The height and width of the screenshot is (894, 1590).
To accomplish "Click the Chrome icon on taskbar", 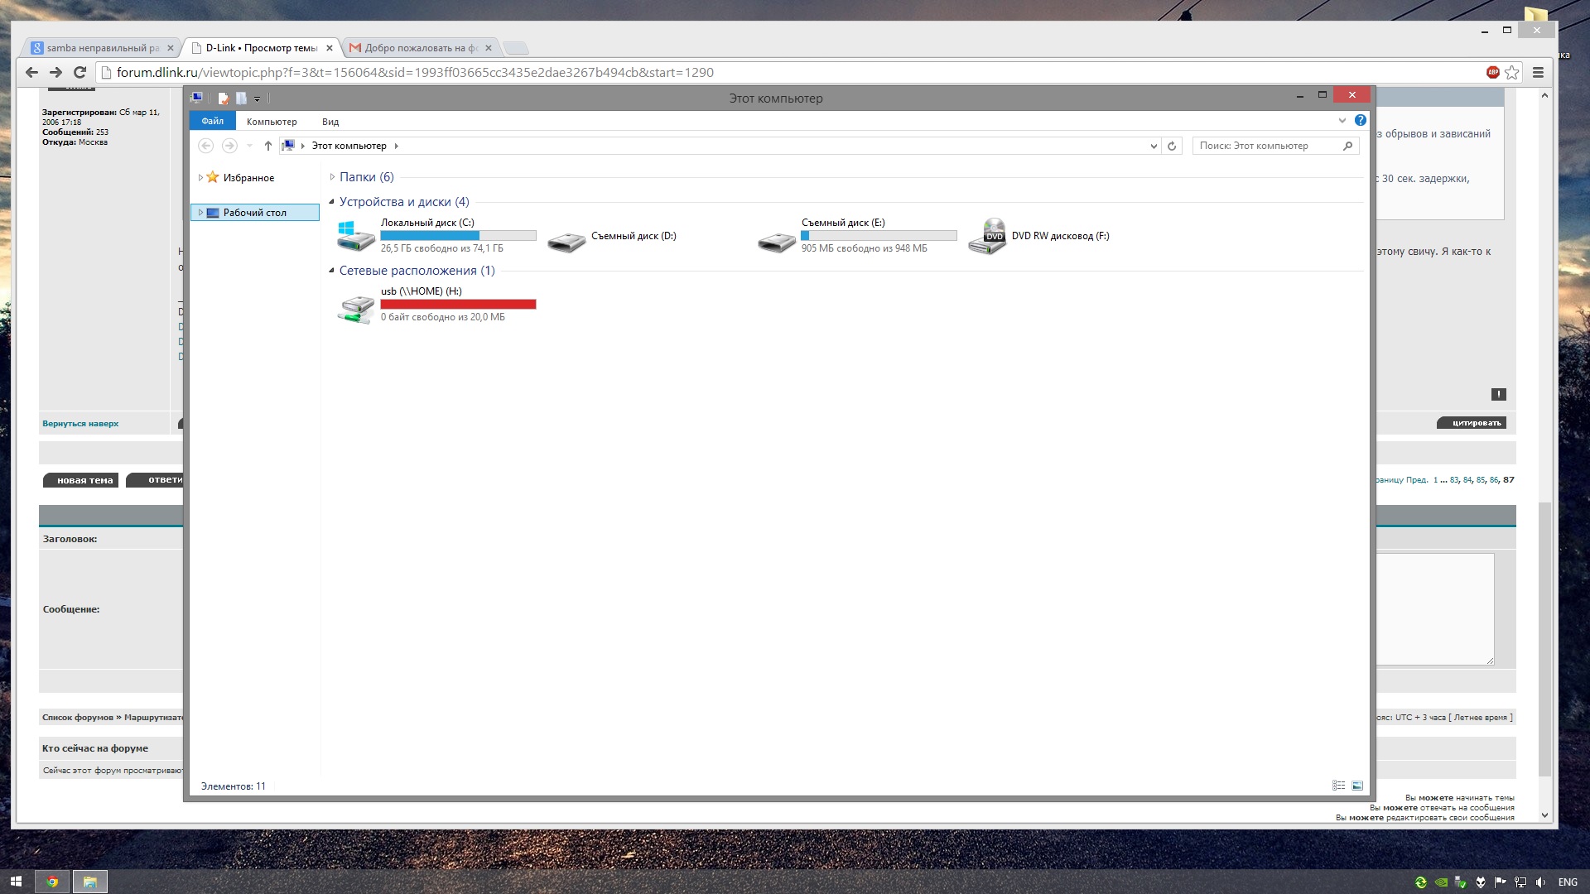I will pyautogui.click(x=52, y=882).
